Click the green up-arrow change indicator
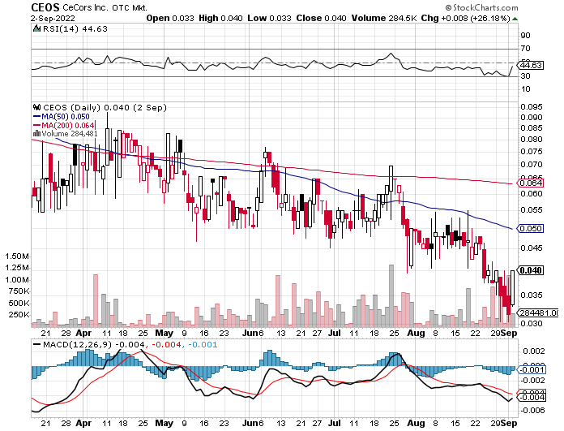Image resolution: width=564 pixels, height=431 pixels. [x=515, y=19]
